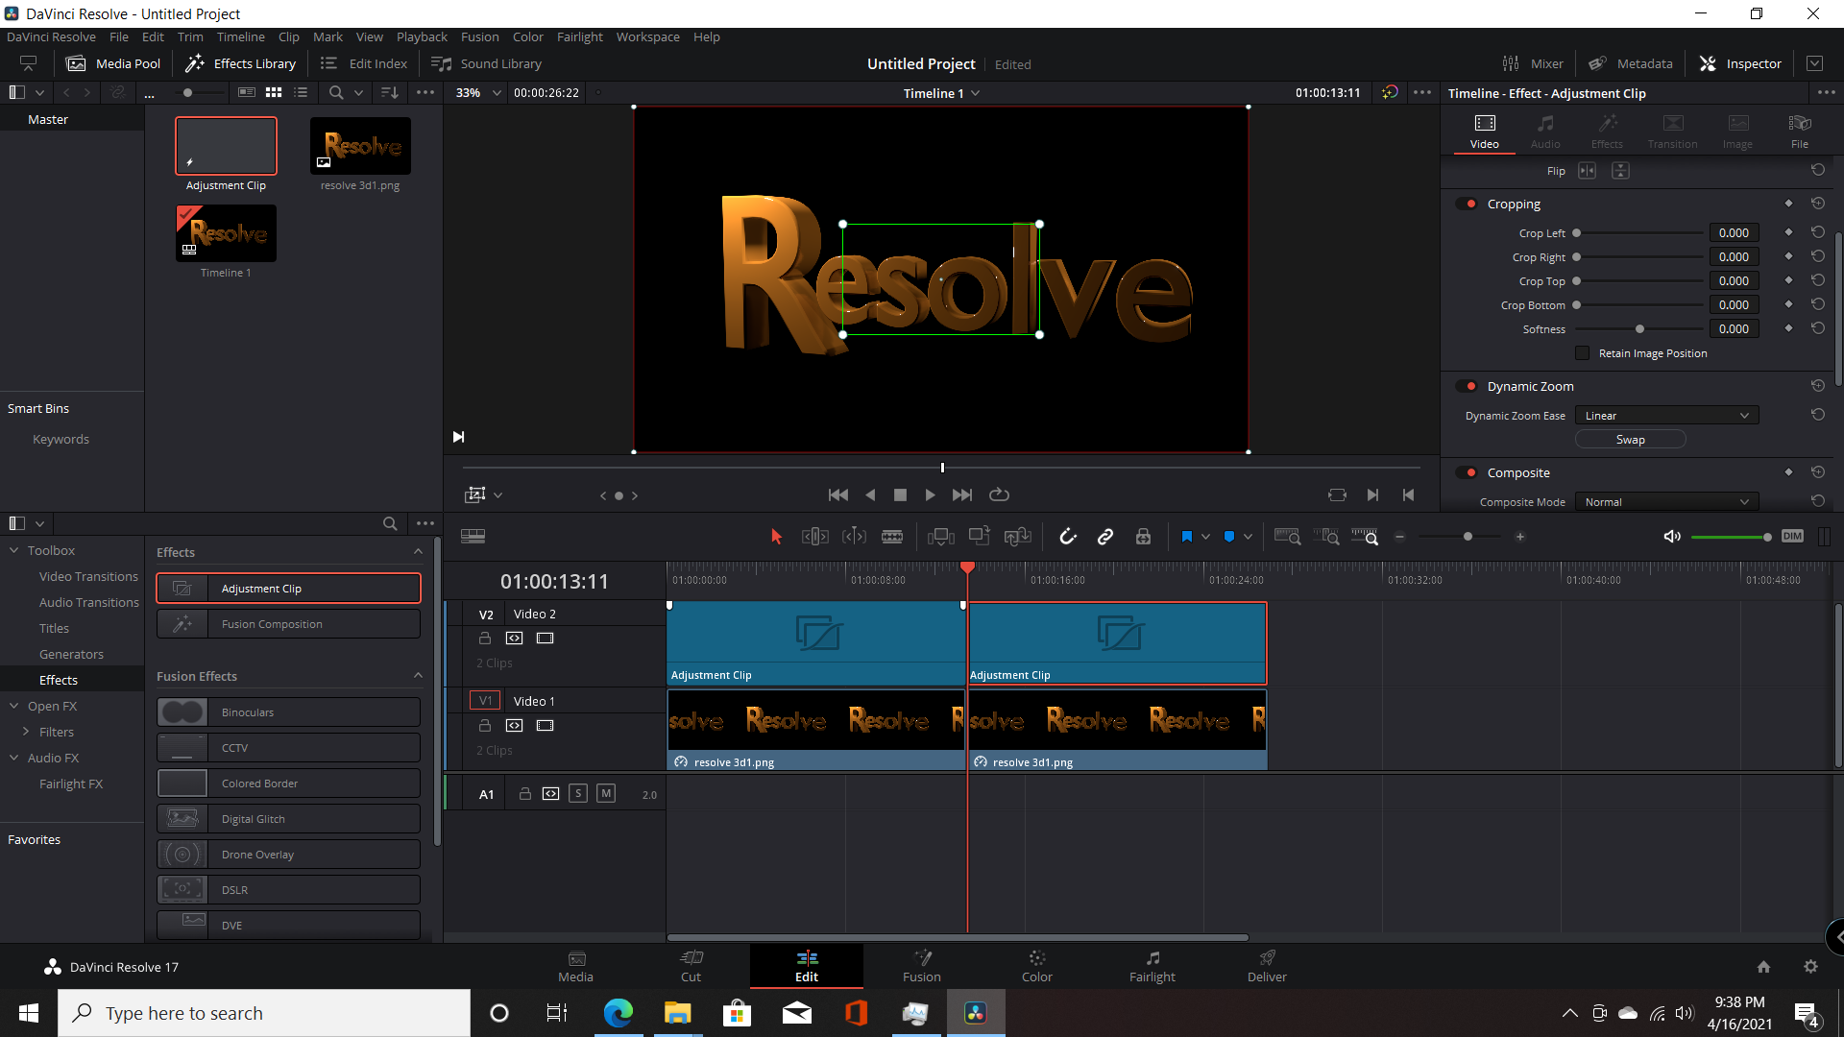Activate Trim Edit Mode tool

click(814, 537)
